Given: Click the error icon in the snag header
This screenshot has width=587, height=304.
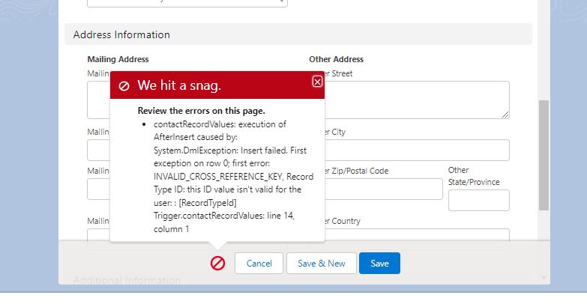Looking at the screenshot, I should [x=124, y=86].
